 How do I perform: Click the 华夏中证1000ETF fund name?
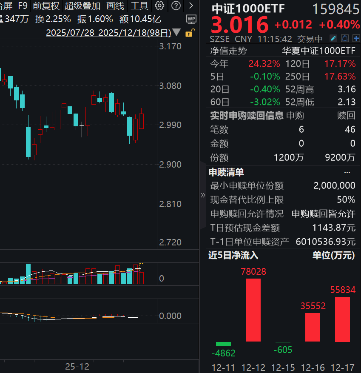click(319, 51)
